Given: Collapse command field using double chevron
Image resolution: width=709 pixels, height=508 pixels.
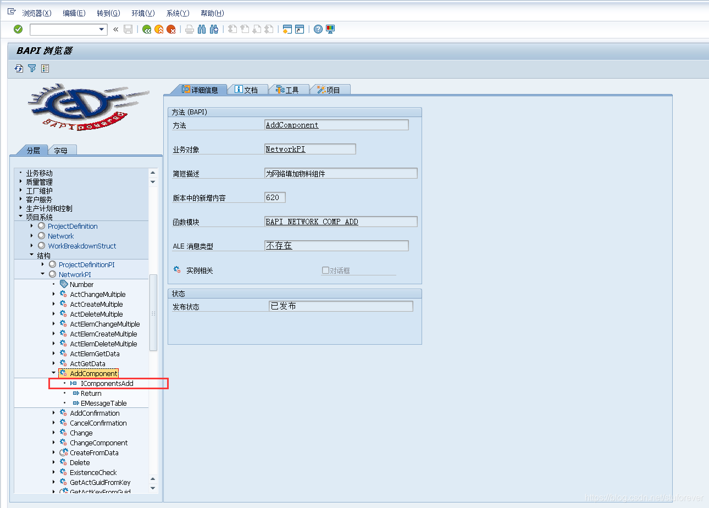Looking at the screenshot, I should pos(115,29).
